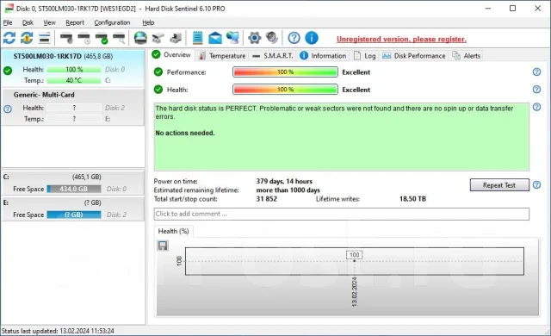
Task: Click the 'more than 1000 days' value
Action: coord(288,190)
